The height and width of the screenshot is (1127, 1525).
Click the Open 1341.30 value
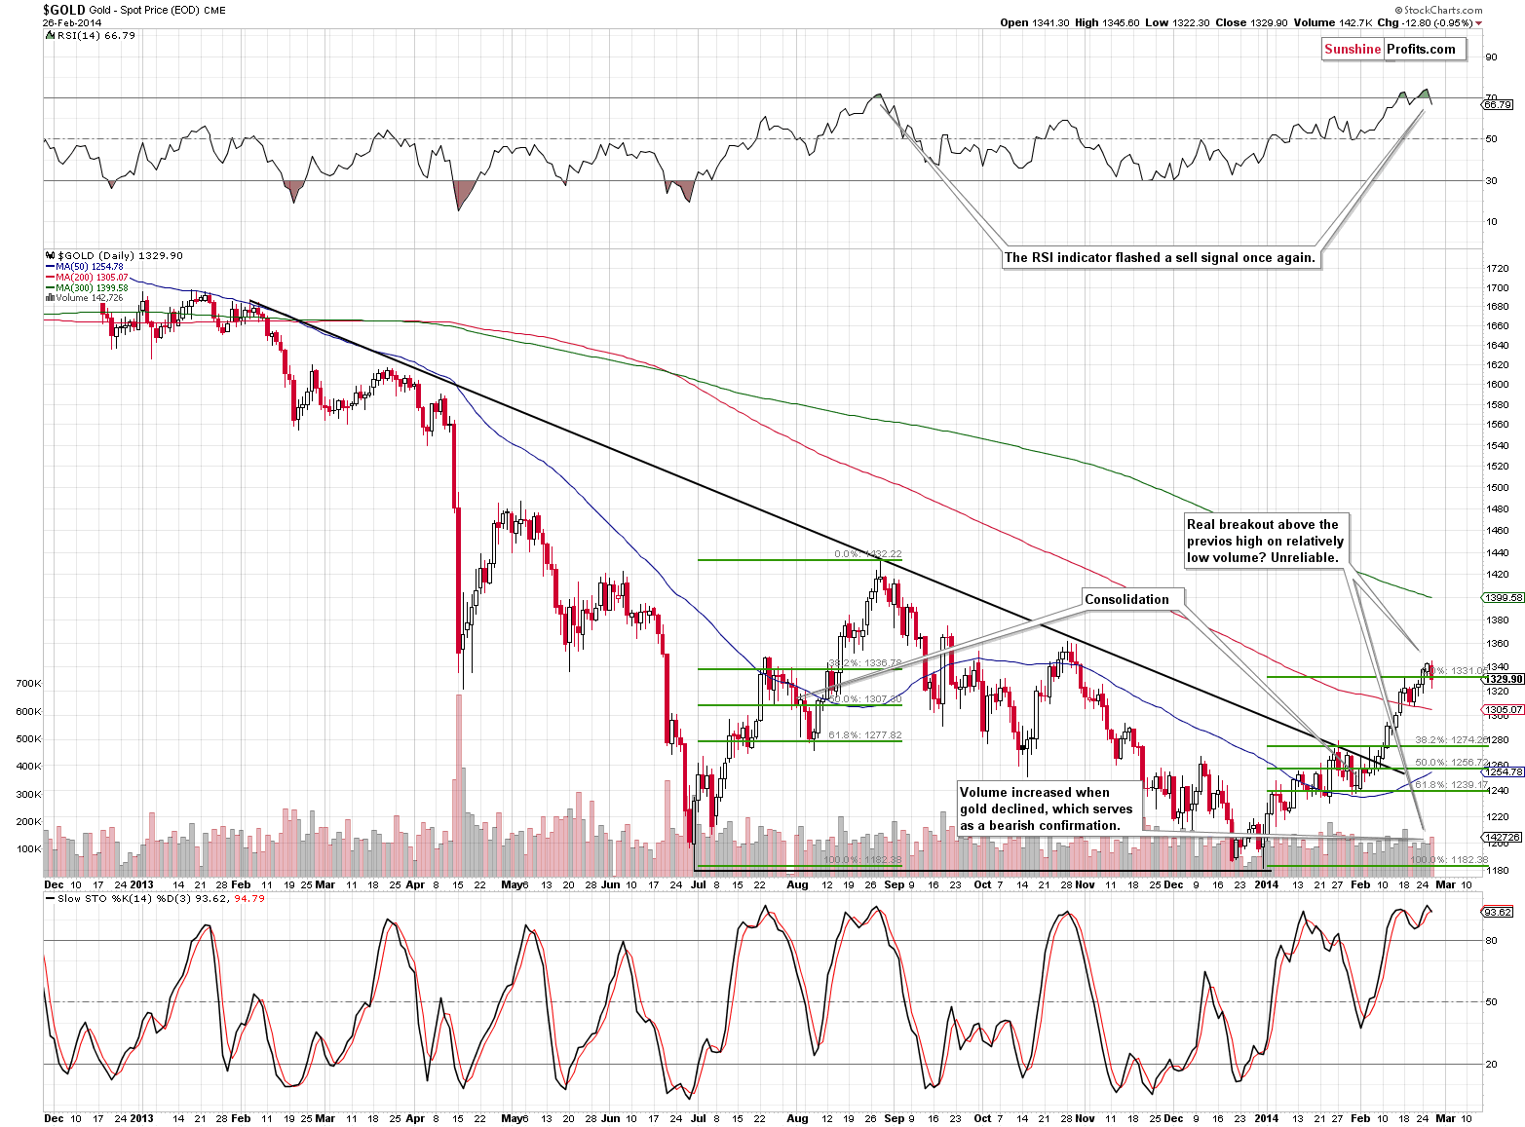pos(1035,22)
